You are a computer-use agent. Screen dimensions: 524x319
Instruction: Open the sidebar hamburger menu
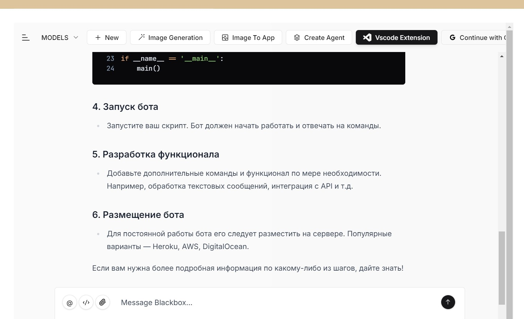26,37
